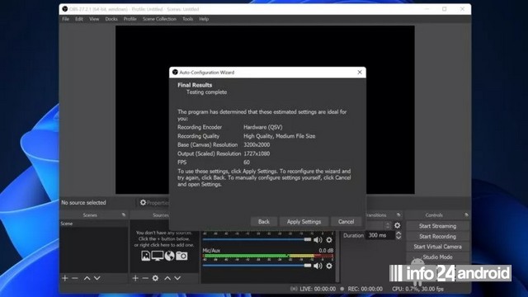Viewport: 528px width, 297px height.
Task: Open scene transition settings gear icon
Action: pyautogui.click(x=398, y=225)
